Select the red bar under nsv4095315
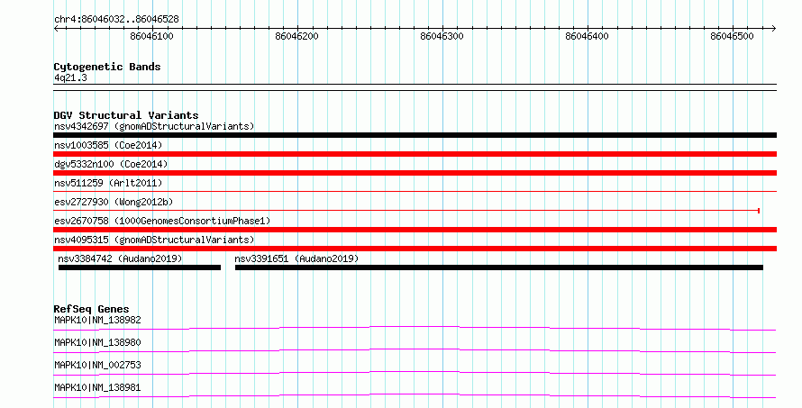Image resolution: width=802 pixels, height=408 pixels. click(x=415, y=249)
